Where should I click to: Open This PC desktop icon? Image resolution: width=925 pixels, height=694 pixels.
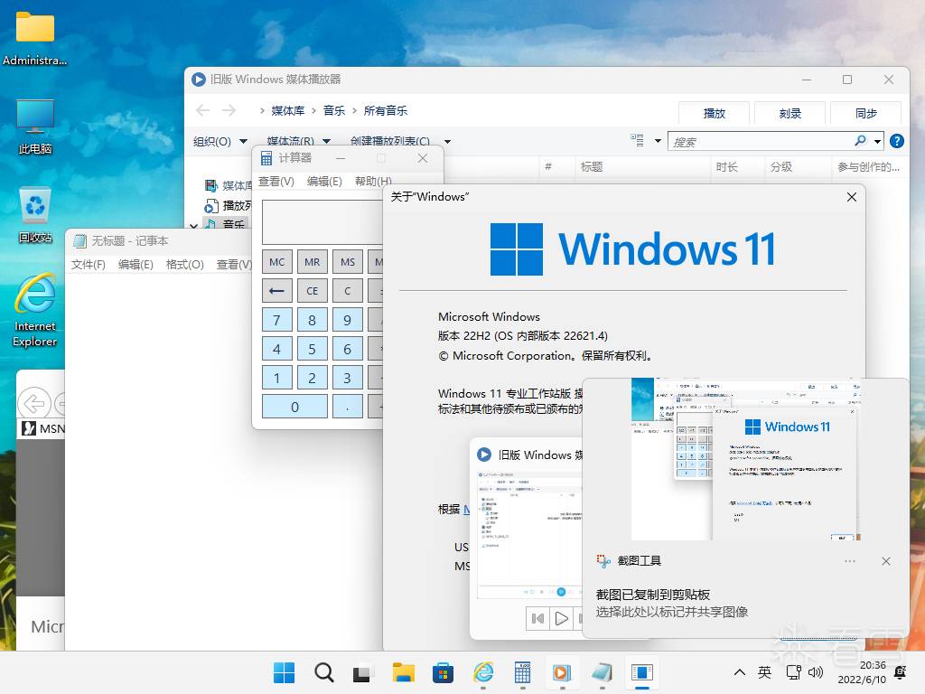(x=35, y=127)
